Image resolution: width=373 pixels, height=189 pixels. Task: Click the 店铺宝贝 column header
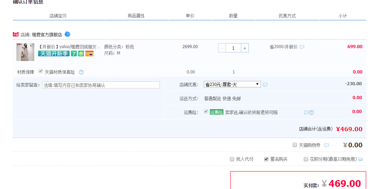point(58,16)
